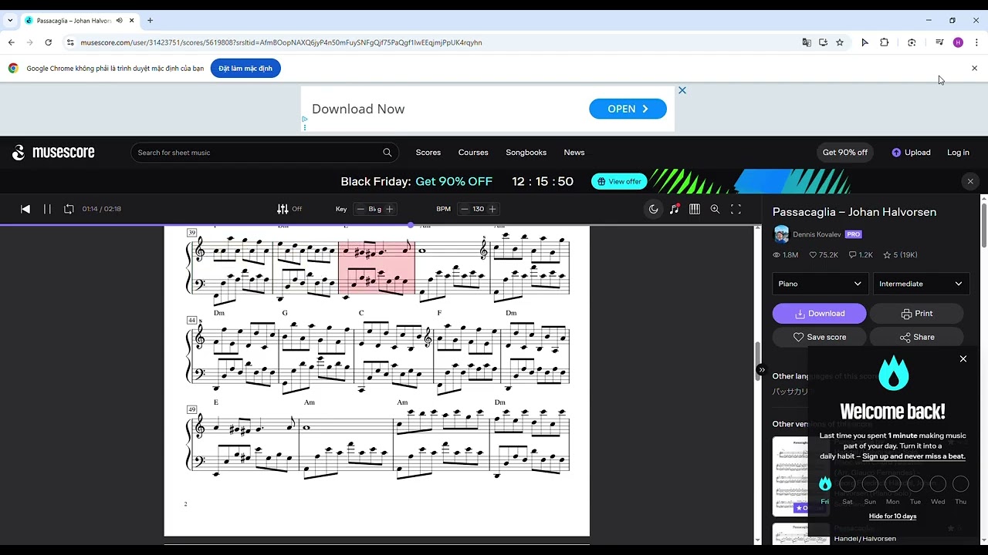Click the playback progress marker

point(411,225)
